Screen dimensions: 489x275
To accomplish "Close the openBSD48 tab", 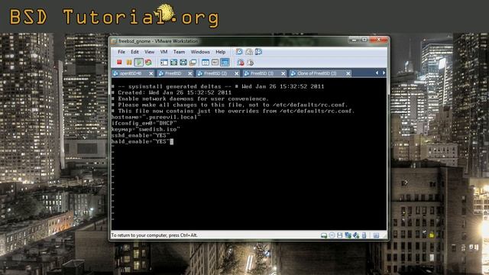I will [151, 73].
